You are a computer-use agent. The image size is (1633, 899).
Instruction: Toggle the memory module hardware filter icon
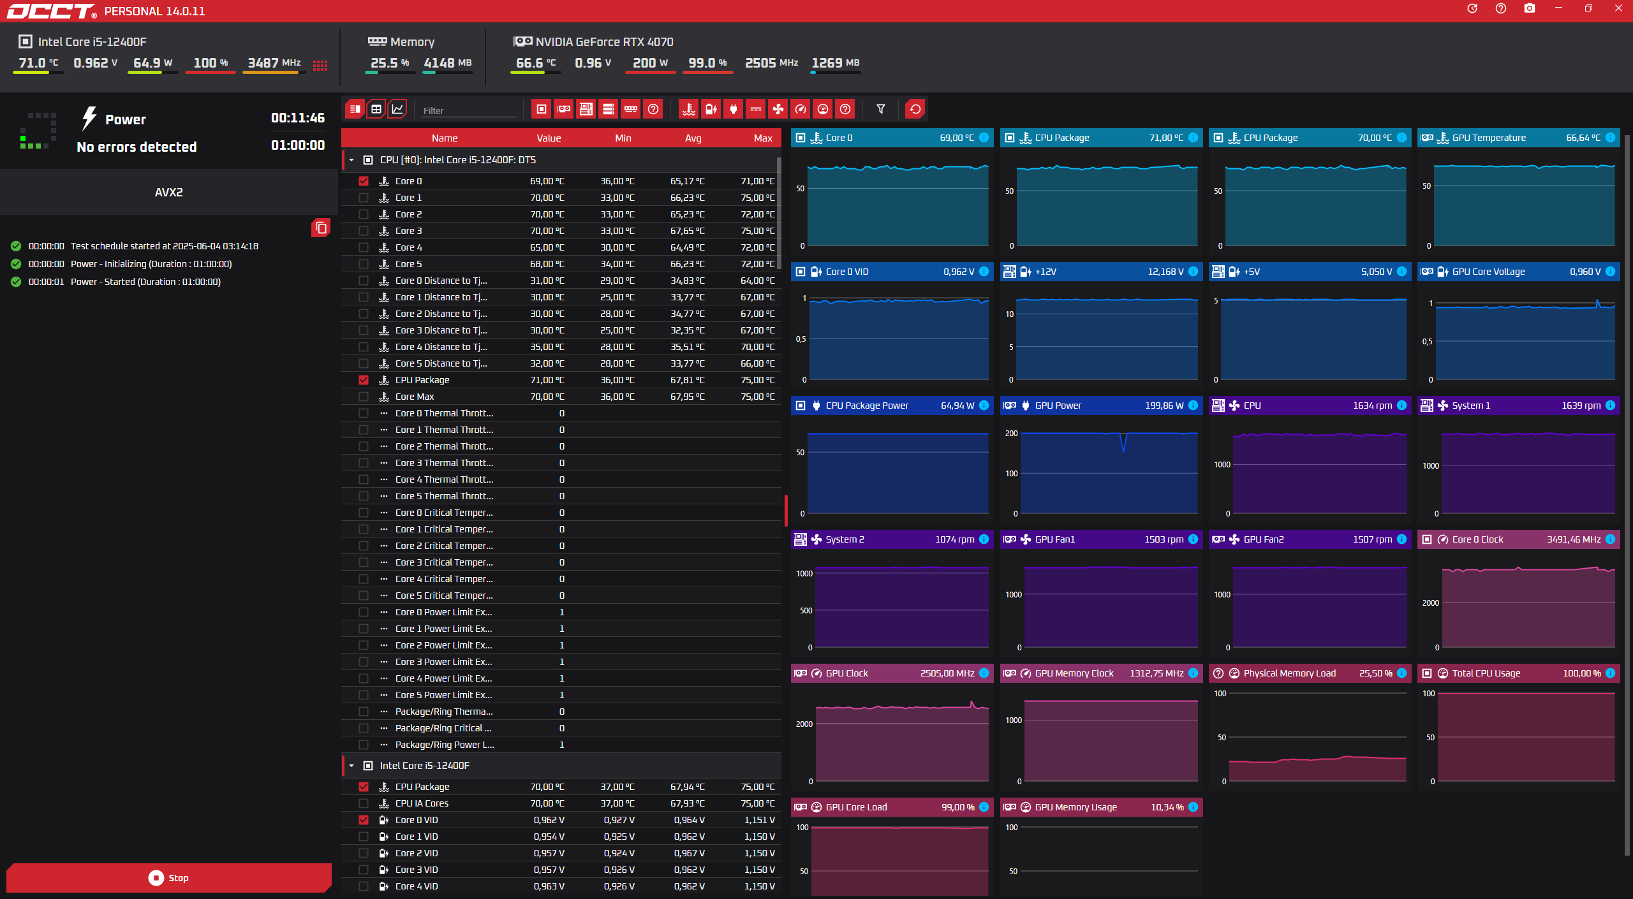coord(631,109)
